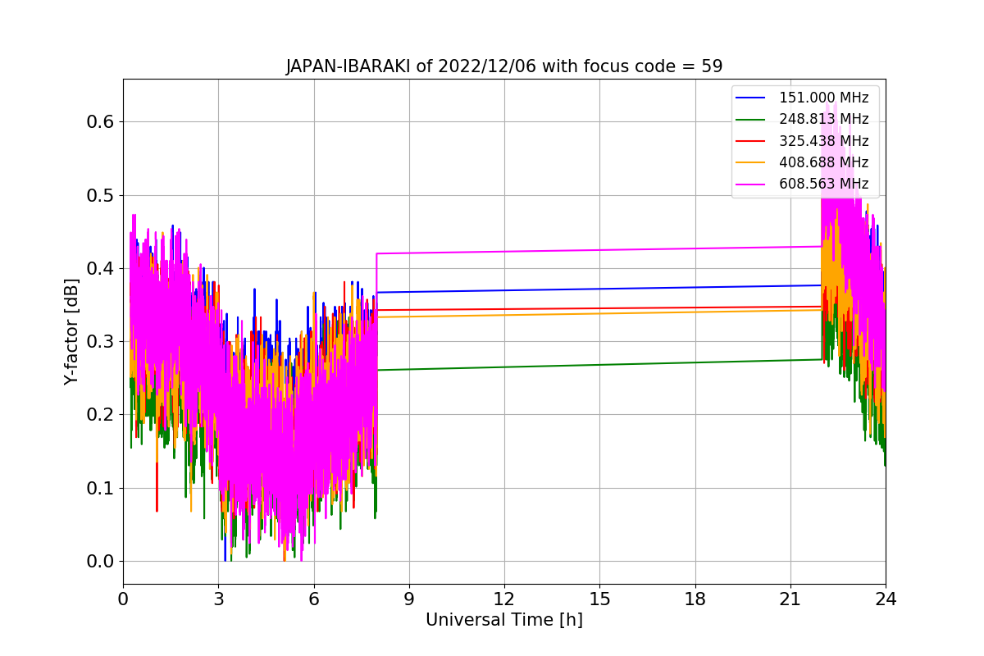Click the flat magenta line near 12 h
The image size is (984, 656).
[504, 251]
